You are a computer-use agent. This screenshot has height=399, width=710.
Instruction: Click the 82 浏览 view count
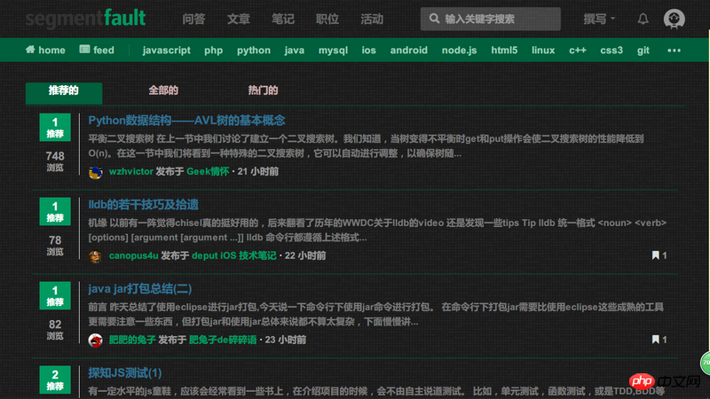click(x=55, y=330)
